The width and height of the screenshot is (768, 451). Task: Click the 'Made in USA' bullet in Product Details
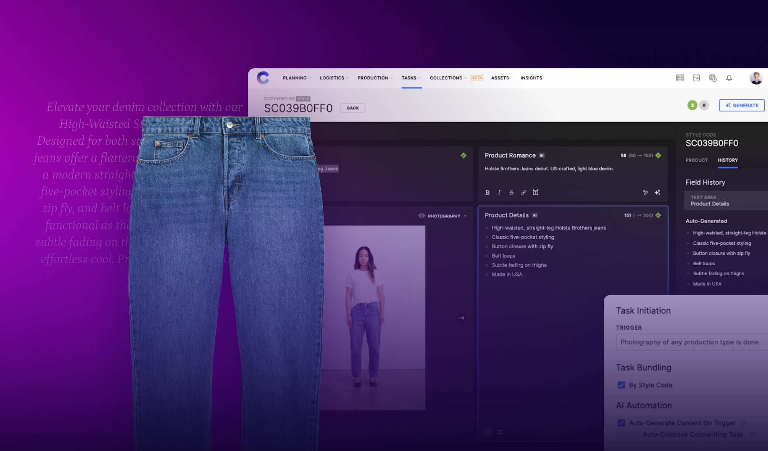(x=507, y=275)
